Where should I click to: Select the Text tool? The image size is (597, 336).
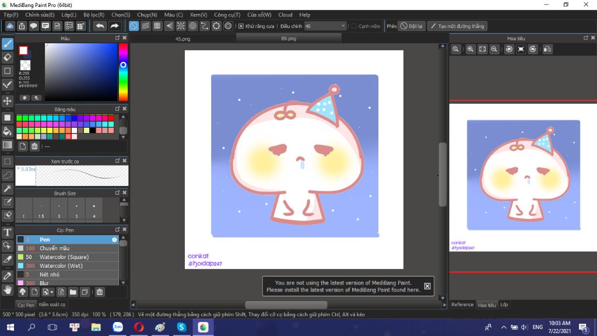tap(7, 232)
